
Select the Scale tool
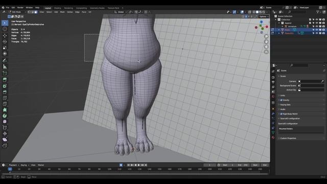point(5,48)
